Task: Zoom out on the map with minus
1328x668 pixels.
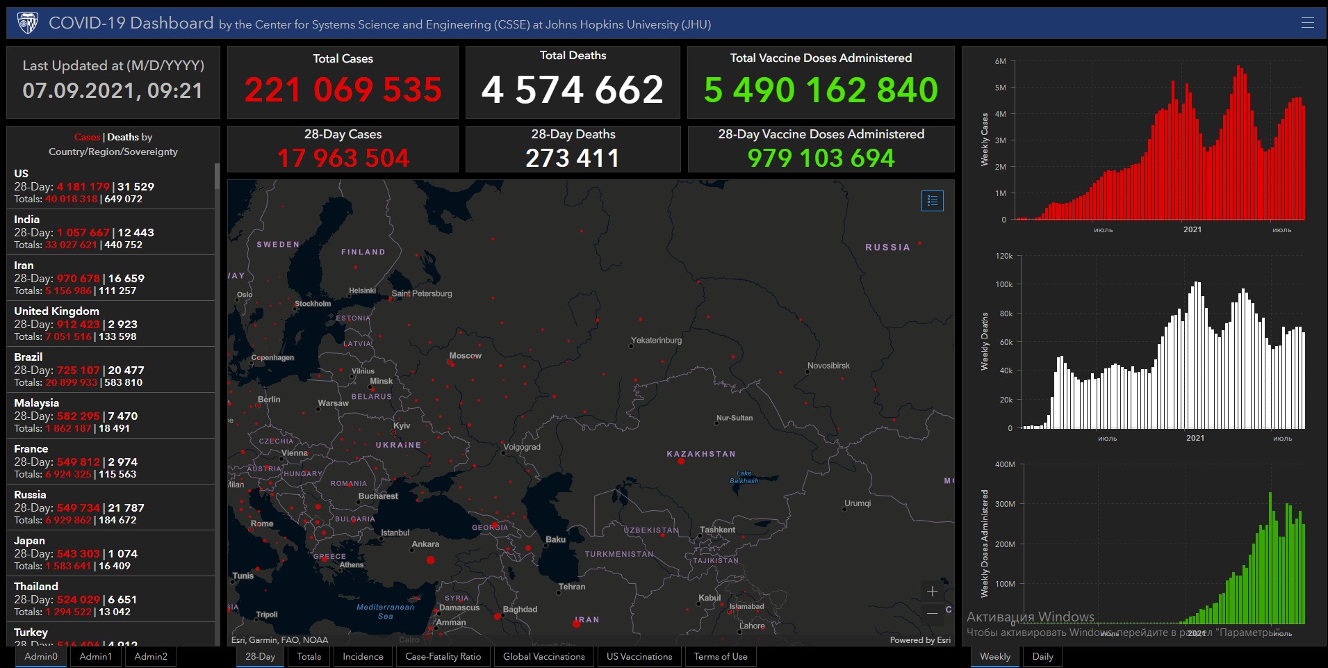Action: [x=932, y=613]
